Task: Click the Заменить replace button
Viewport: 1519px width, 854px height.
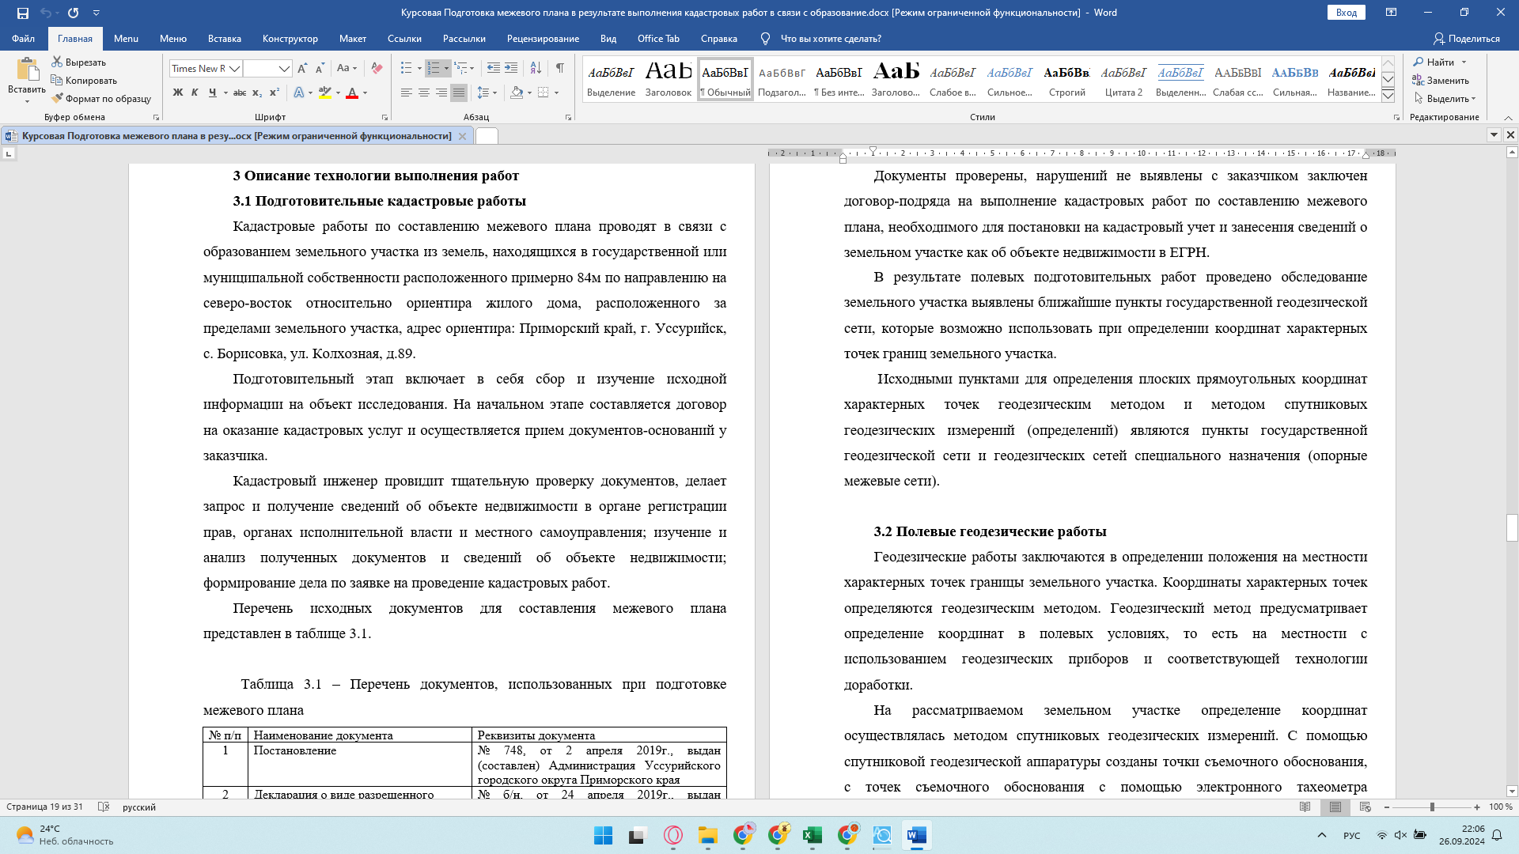Action: [1441, 81]
